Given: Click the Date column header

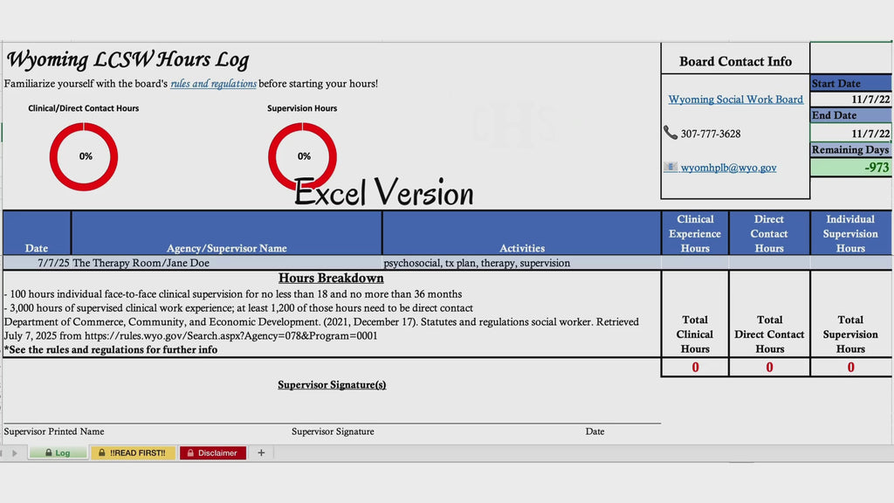Looking at the screenshot, I should tap(37, 233).
